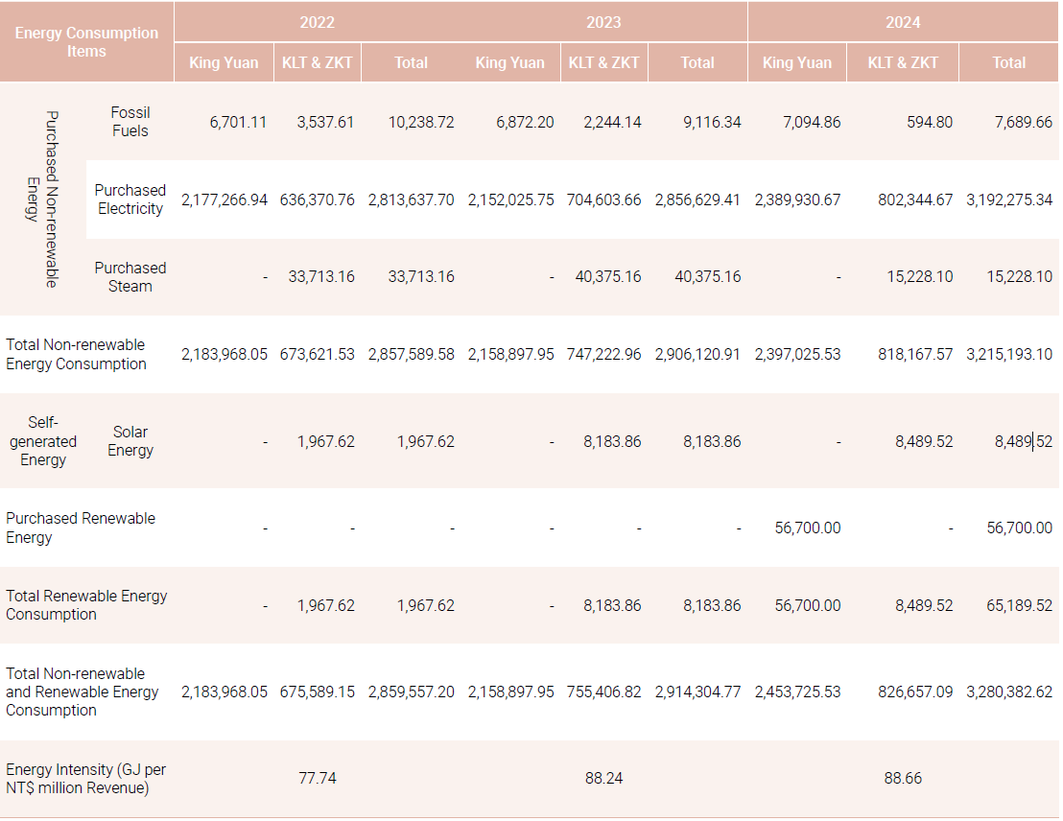Select the 2022 energy intensity value 77.74
1063x821 pixels.
click(317, 778)
